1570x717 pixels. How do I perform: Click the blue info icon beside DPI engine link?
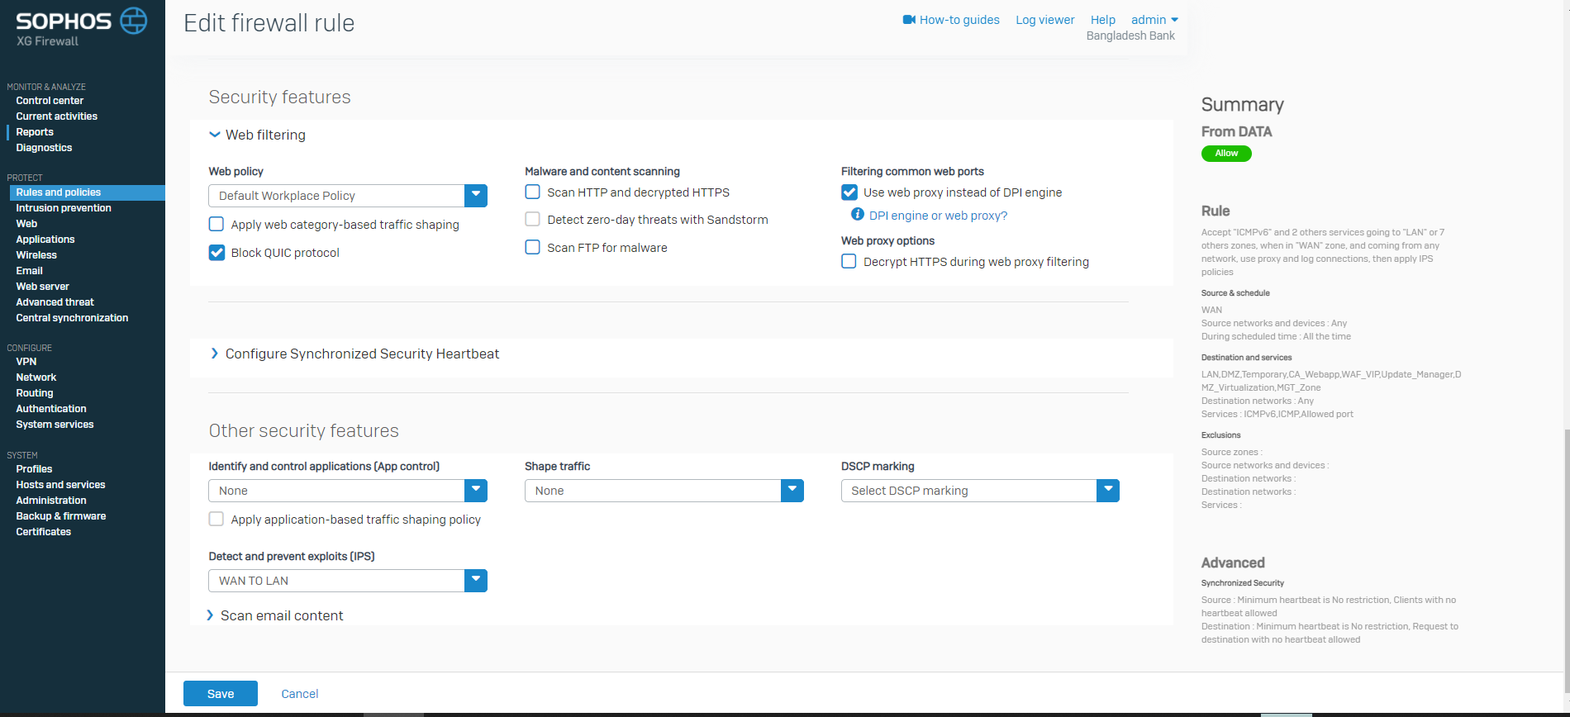[858, 215]
